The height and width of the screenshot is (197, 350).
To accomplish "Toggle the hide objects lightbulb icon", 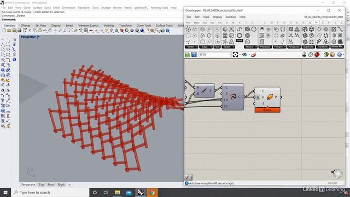I will (111, 31).
